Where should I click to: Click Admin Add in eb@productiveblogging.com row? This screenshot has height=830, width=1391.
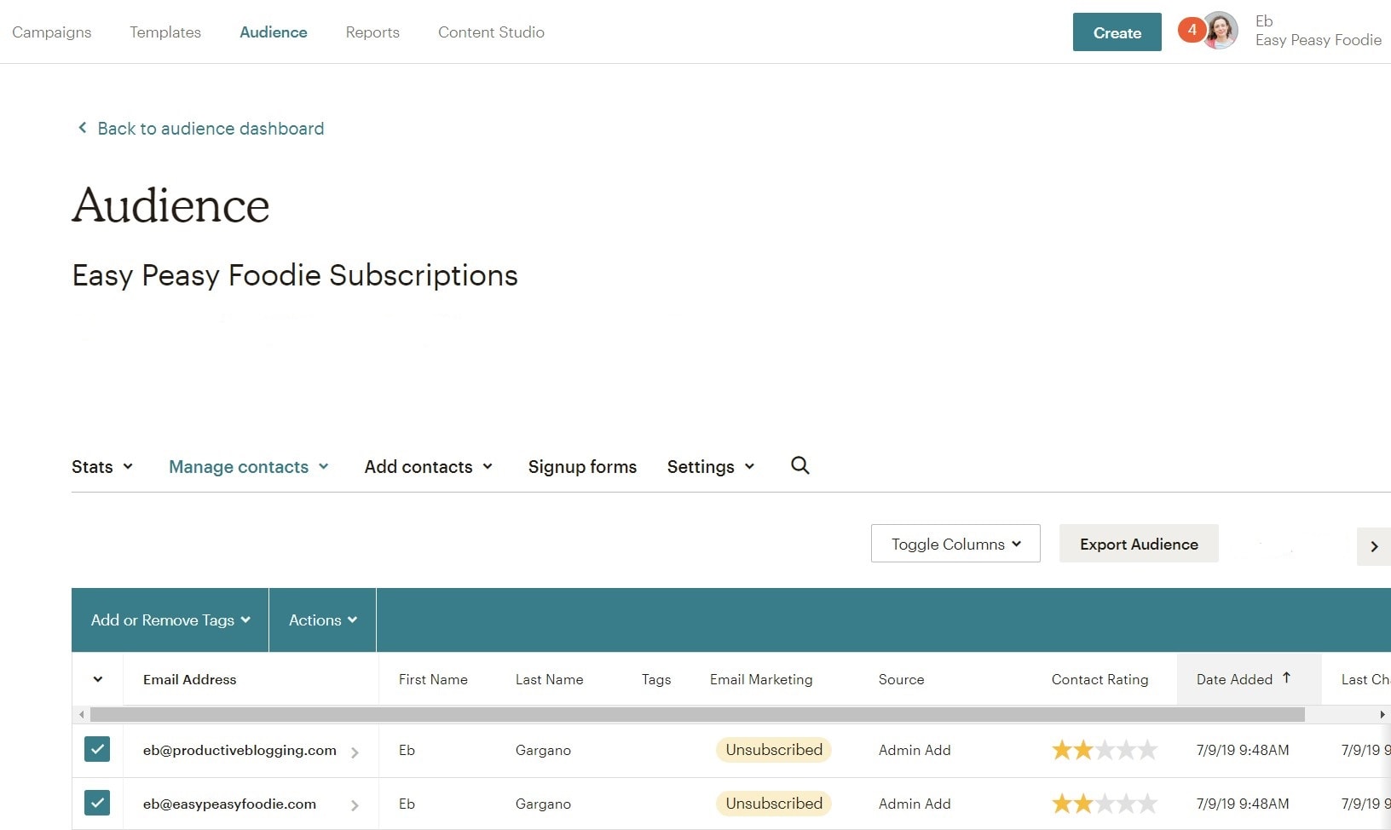tap(915, 750)
